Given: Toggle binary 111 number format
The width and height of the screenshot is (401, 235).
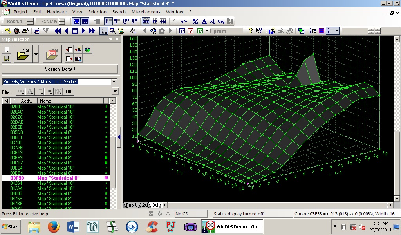Looking at the screenshot, I should tap(163, 22).
